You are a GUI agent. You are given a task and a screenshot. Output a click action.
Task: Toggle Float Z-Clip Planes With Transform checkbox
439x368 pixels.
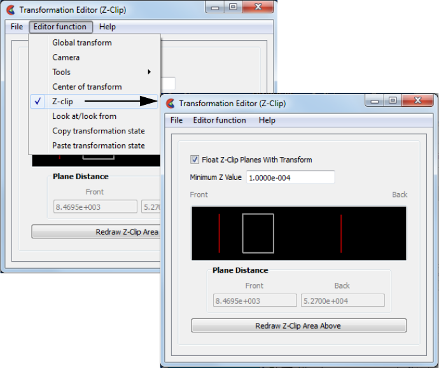[x=194, y=160]
